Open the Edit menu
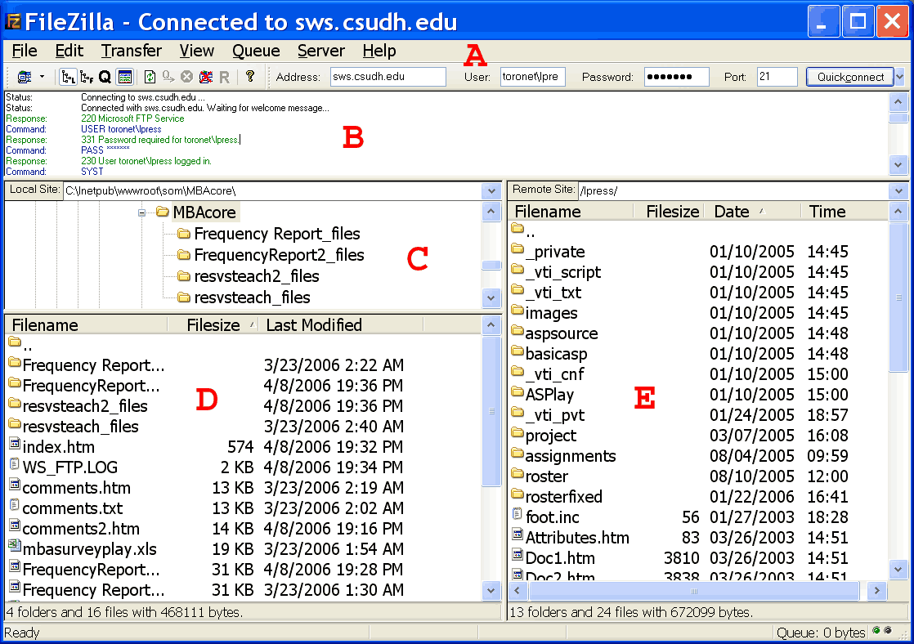This screenshot has width=914, height=644. click(69, 51)
